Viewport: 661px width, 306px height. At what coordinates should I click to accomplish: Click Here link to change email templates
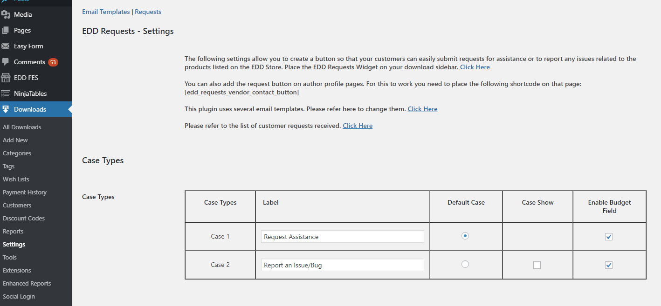click(423, 109)
